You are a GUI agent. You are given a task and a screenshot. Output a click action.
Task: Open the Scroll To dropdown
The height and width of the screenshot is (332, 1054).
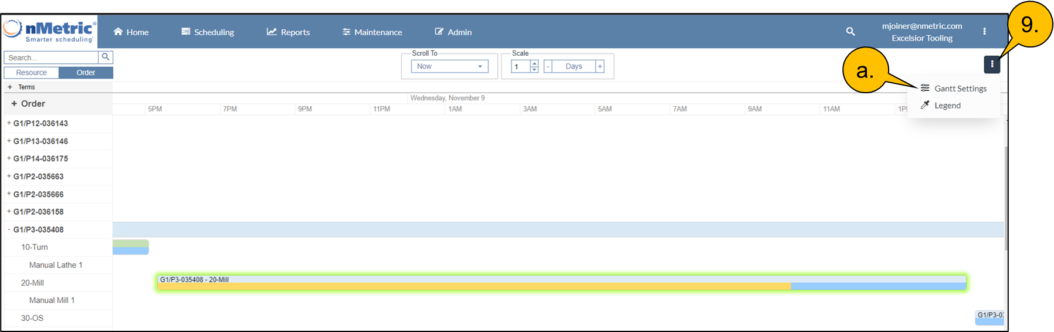[x=449, y=66]
